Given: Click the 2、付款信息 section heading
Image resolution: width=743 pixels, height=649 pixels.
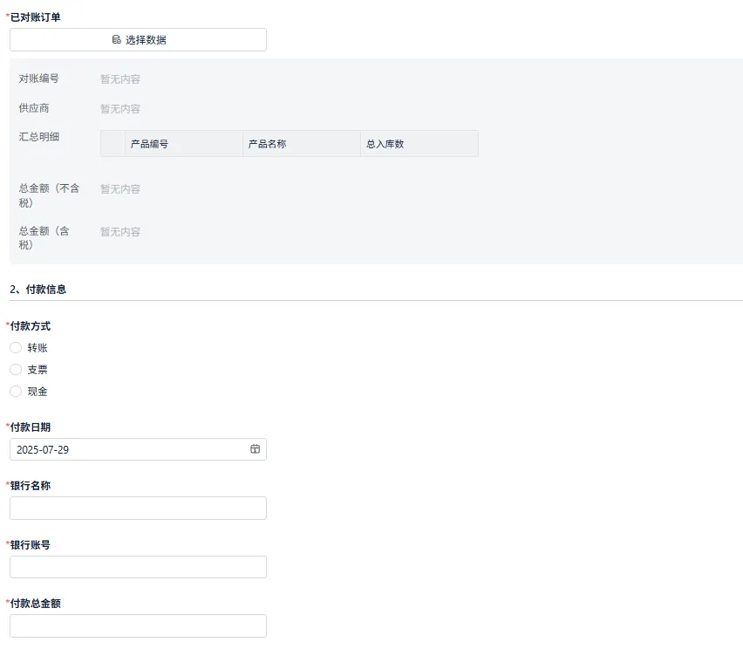Looking at the screenshot, I should [x=37, y=290].
